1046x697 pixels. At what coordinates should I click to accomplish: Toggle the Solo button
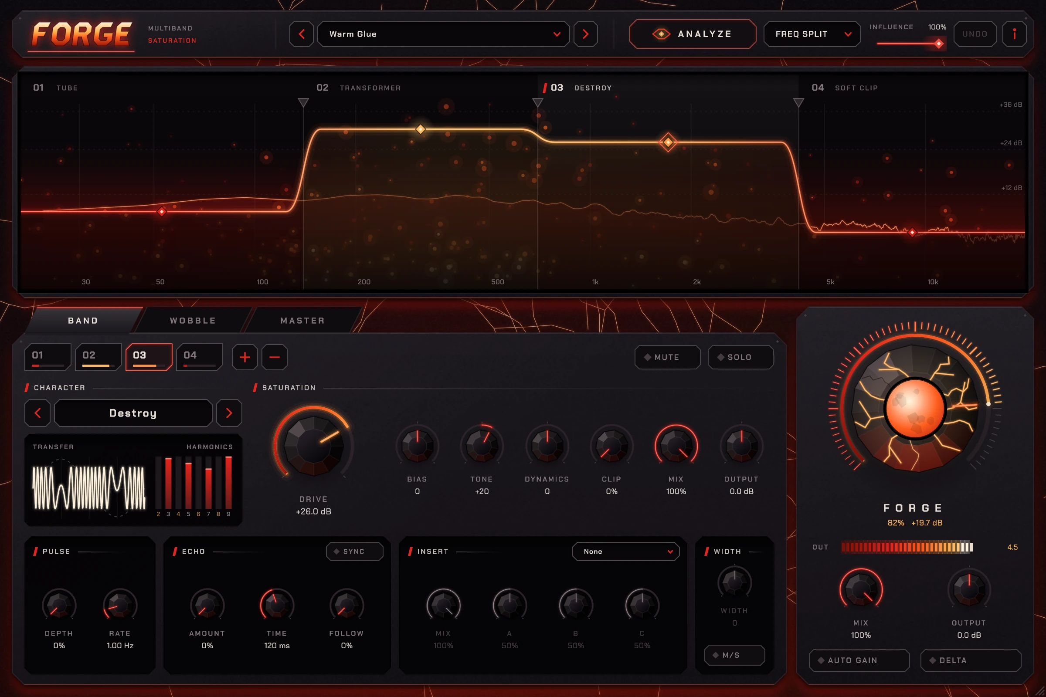click(x=740, y=357)
